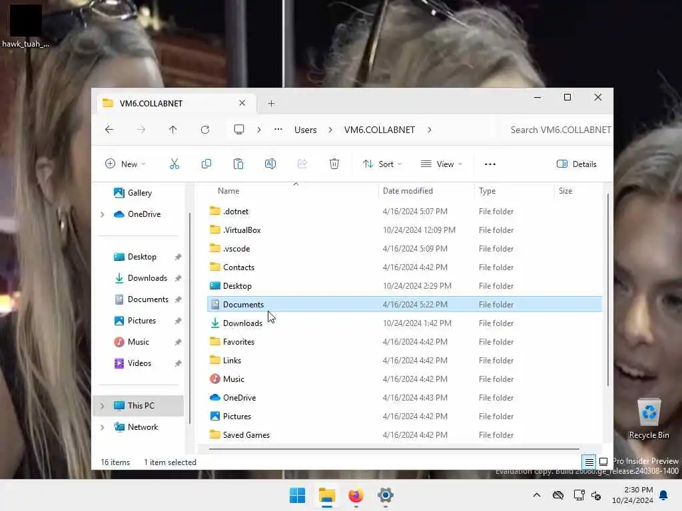Sort by Type column header
This screenshot has width=682, height=511.
pos(487,191)
